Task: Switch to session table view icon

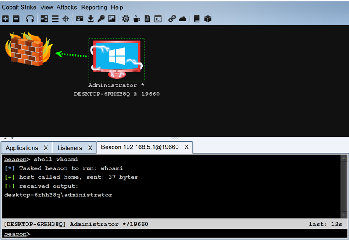Action: tap(55, 19)
